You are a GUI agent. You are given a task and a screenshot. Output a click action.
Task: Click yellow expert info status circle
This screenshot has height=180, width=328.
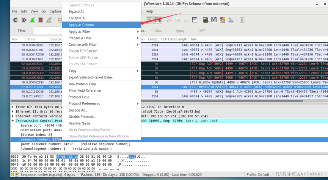(13, 175)
